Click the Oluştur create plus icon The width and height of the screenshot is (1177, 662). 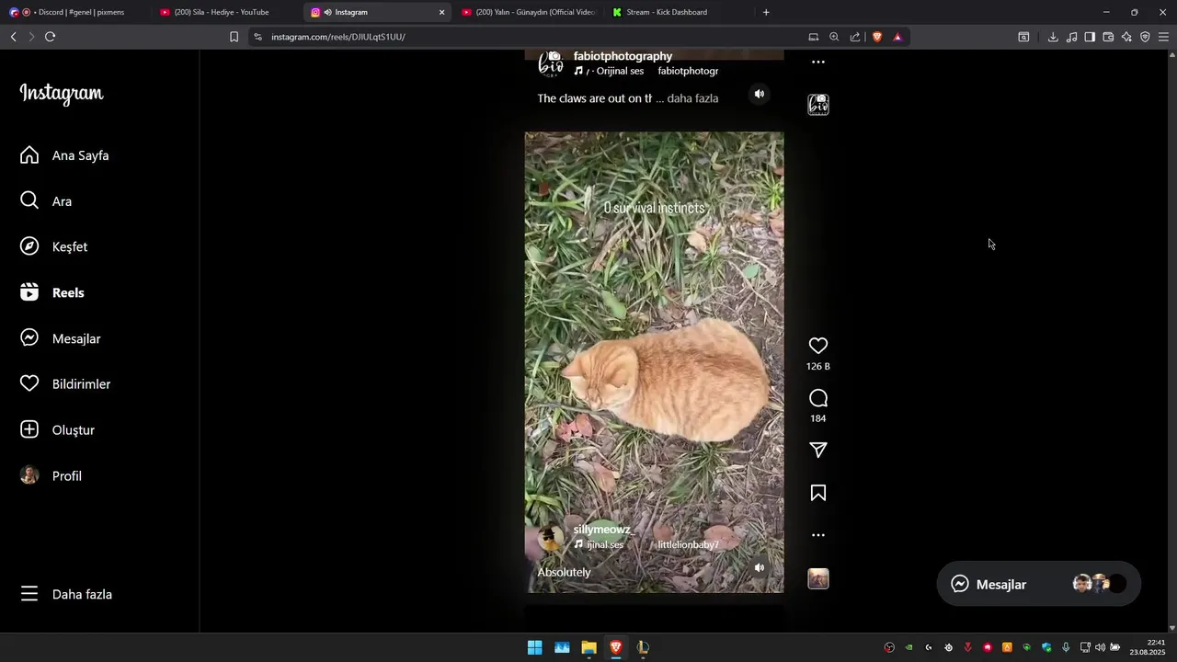click(29, 429)
